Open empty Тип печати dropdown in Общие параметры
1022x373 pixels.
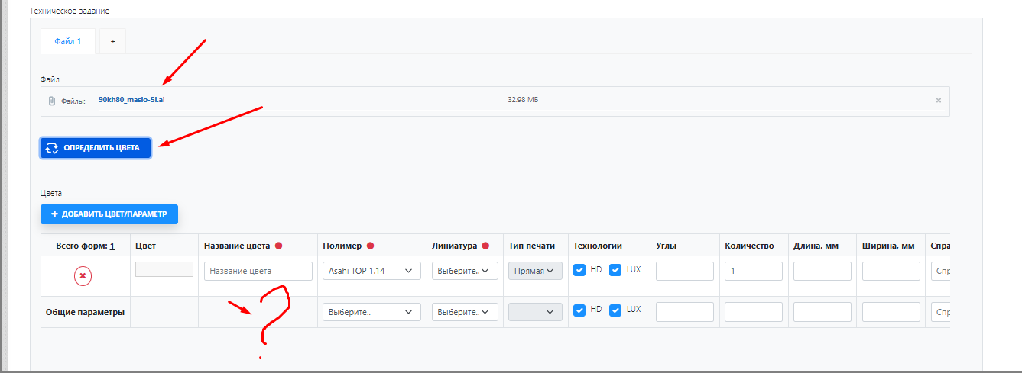point(535,312)
